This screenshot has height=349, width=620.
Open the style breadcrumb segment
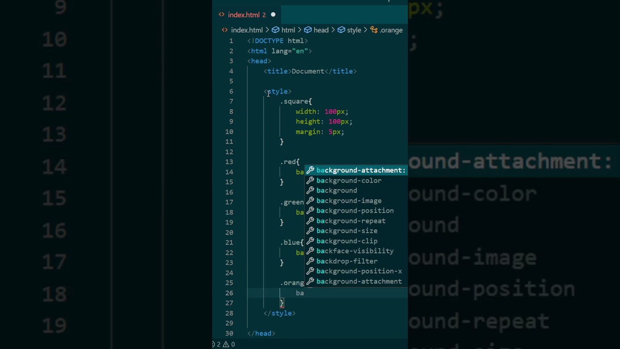click(x=354, y=30)
